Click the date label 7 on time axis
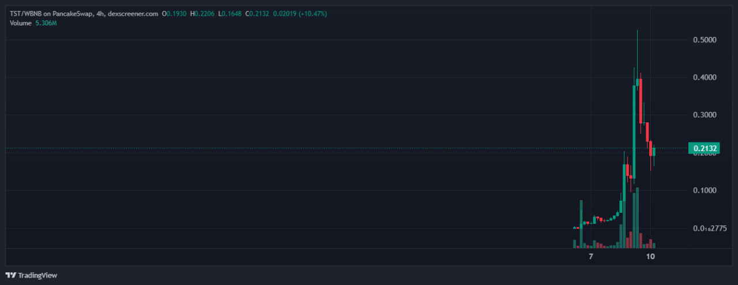 [x=591, y=256]
